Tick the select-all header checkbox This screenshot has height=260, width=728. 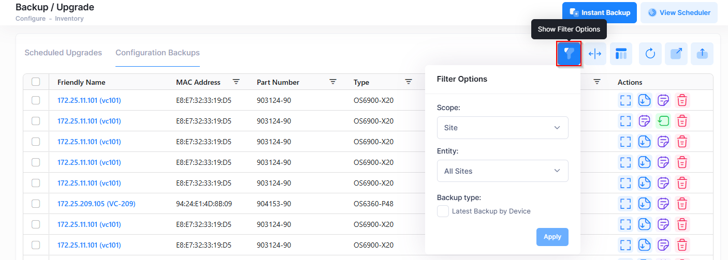click(36, 82)
